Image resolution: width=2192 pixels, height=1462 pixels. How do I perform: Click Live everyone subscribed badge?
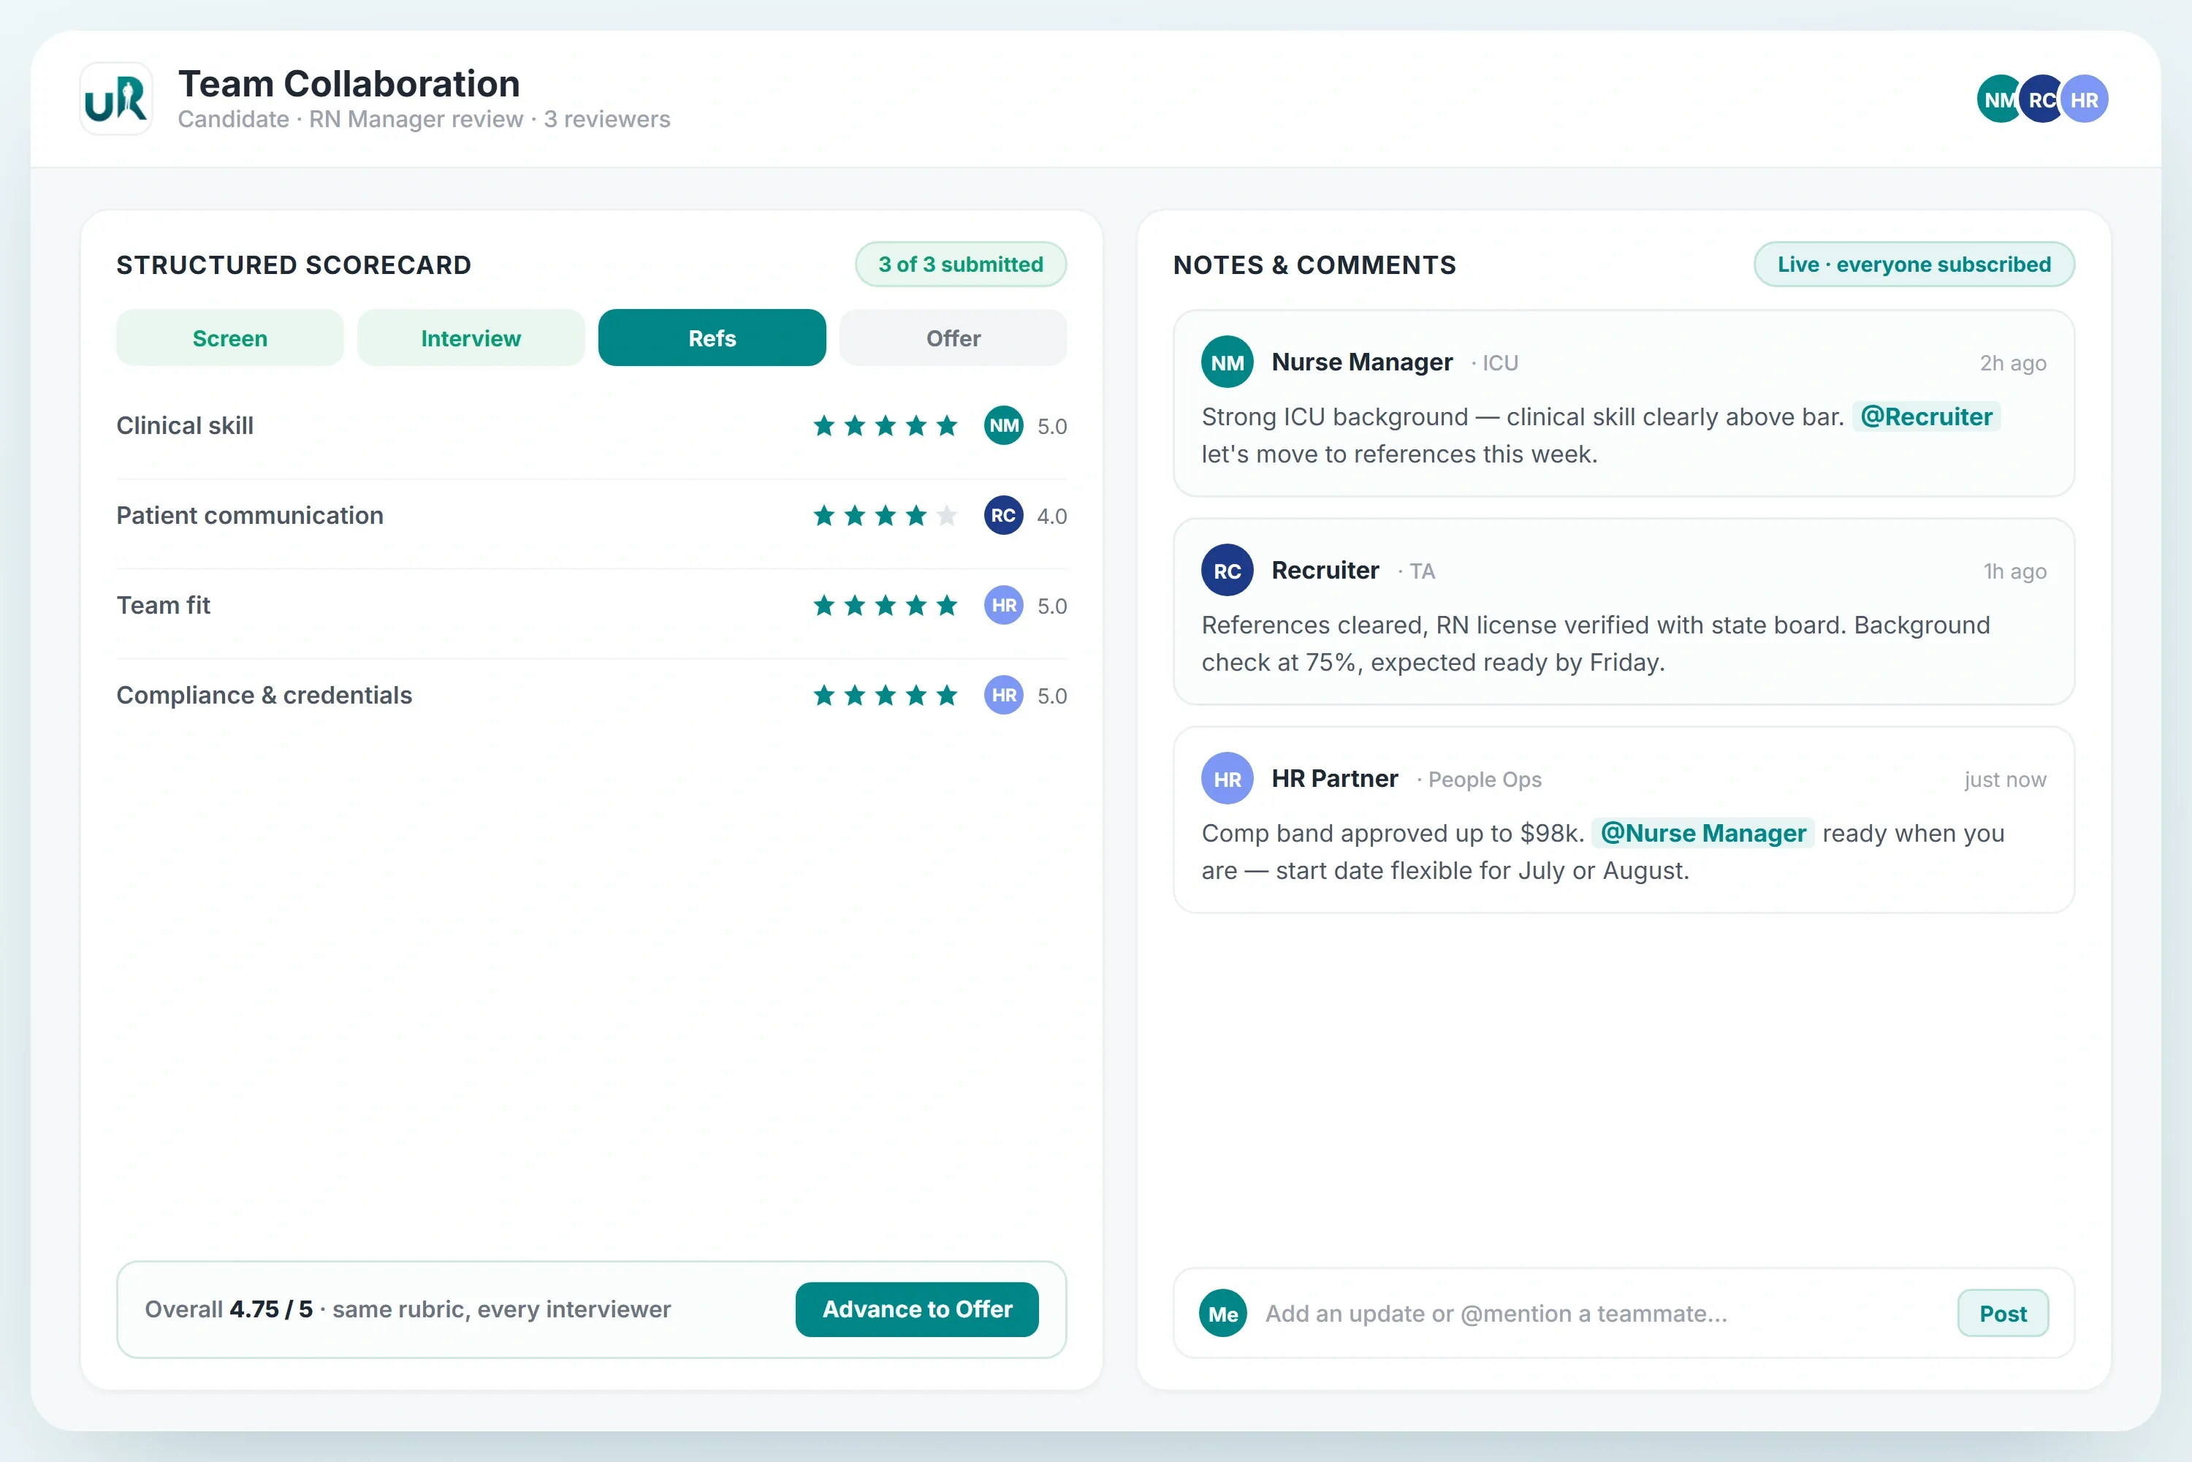coord(1913,264)
